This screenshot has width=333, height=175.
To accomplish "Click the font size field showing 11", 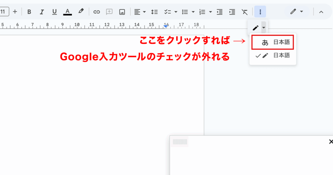I will click(4, 12).
